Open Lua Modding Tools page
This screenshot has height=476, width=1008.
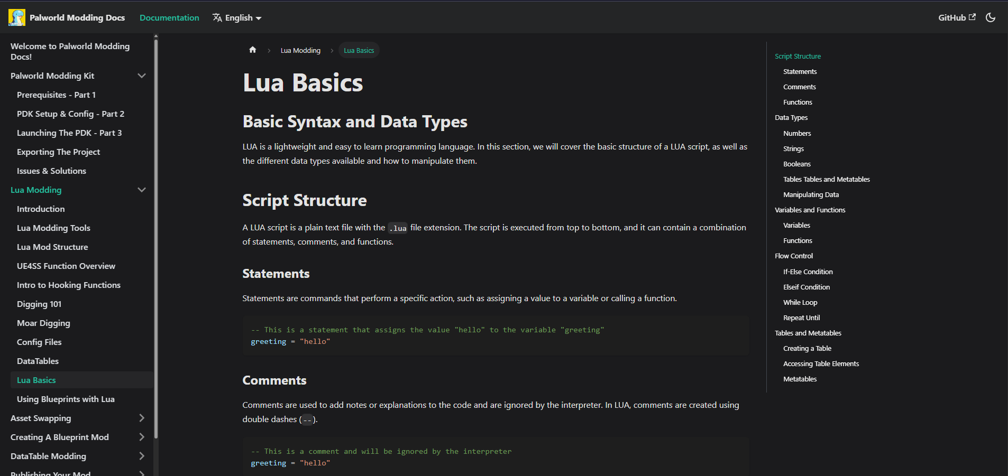point(53,228)
